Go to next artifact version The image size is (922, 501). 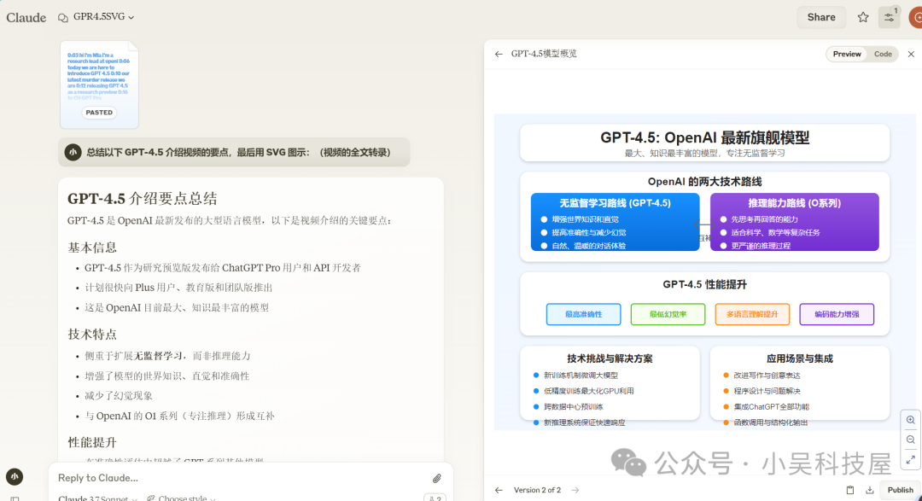click(575, 490)
